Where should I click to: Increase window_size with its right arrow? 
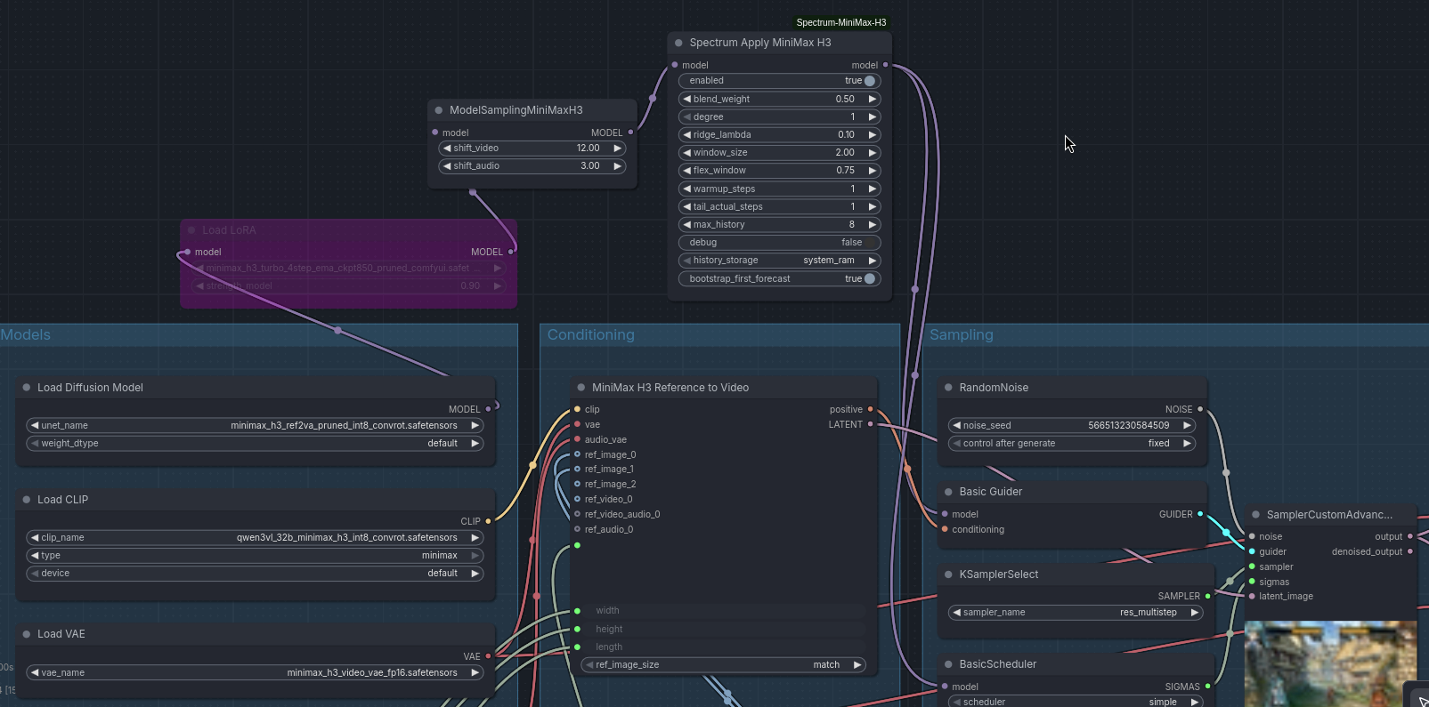873,153
